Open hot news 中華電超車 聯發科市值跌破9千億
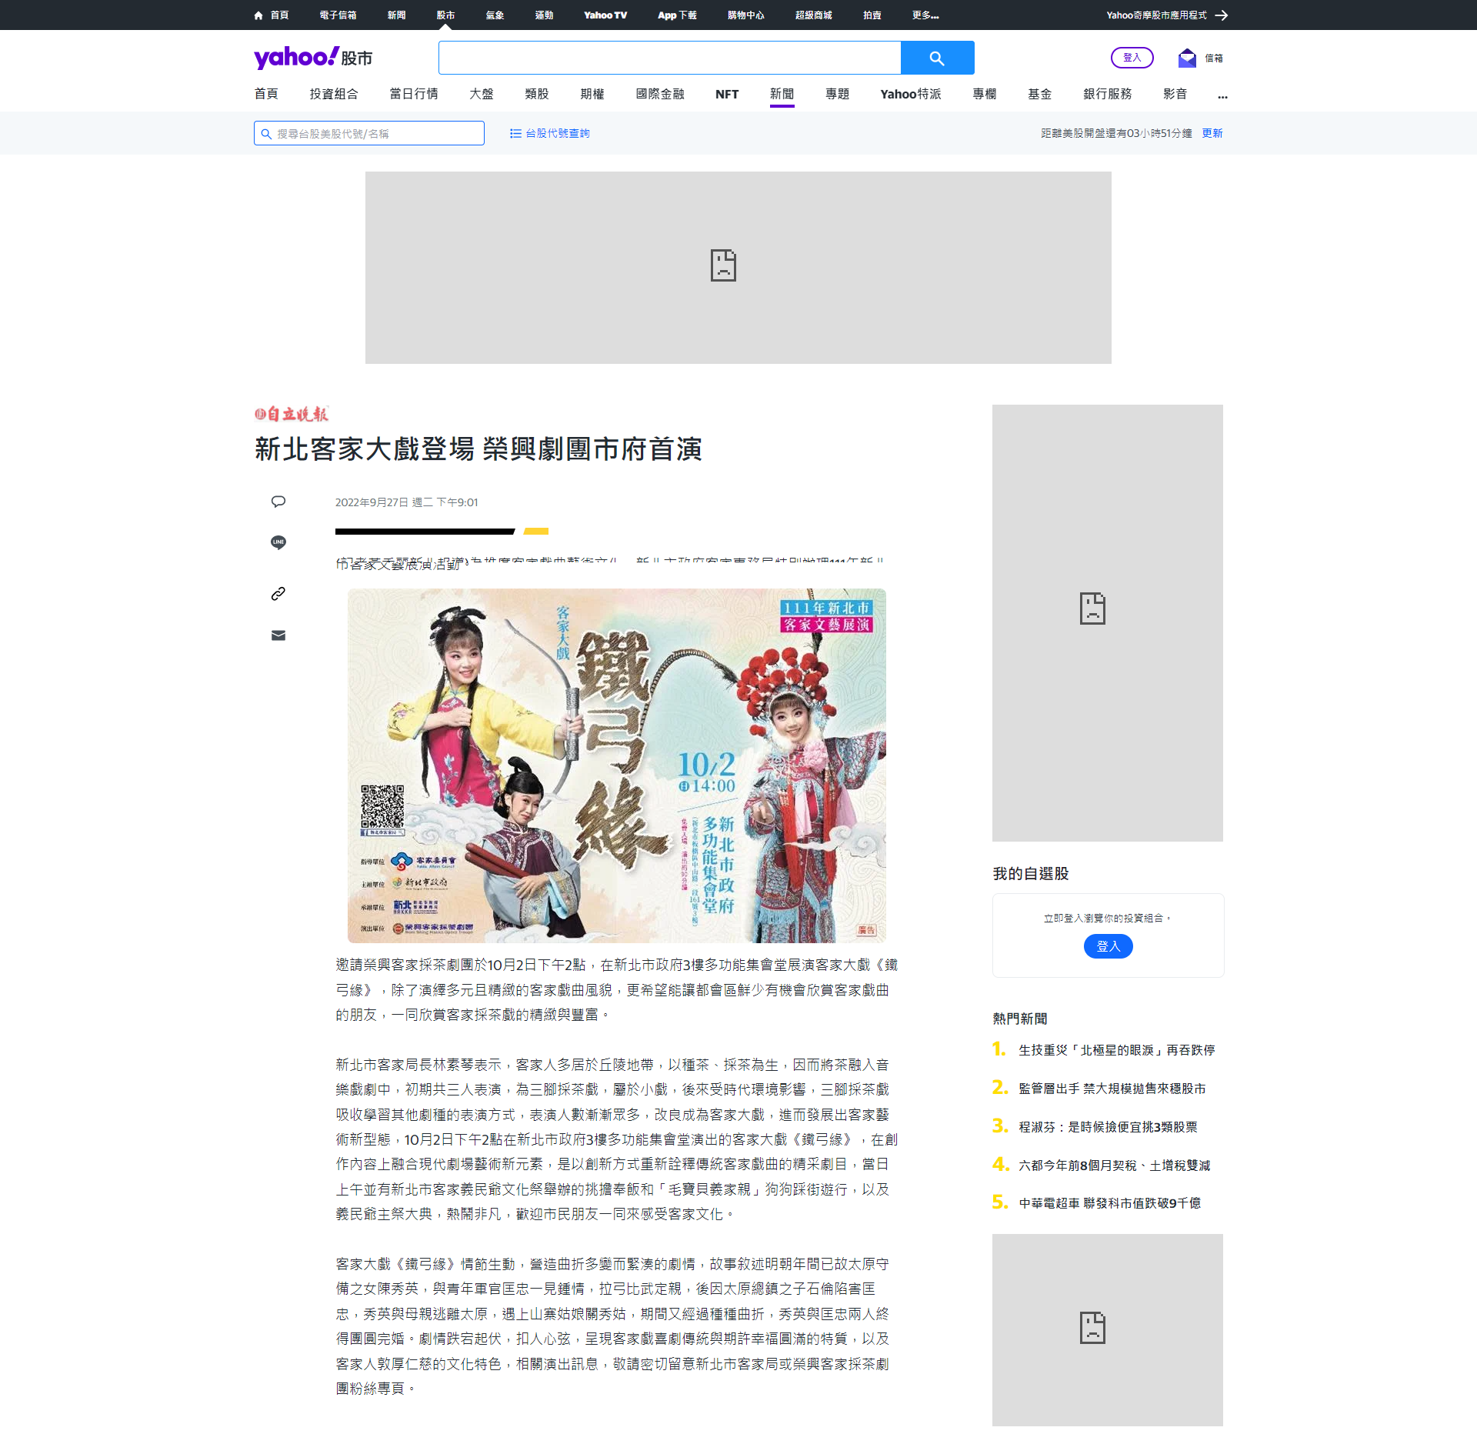The height and width of the screenshot is (1434, 1477). tap(1109, 1203)
